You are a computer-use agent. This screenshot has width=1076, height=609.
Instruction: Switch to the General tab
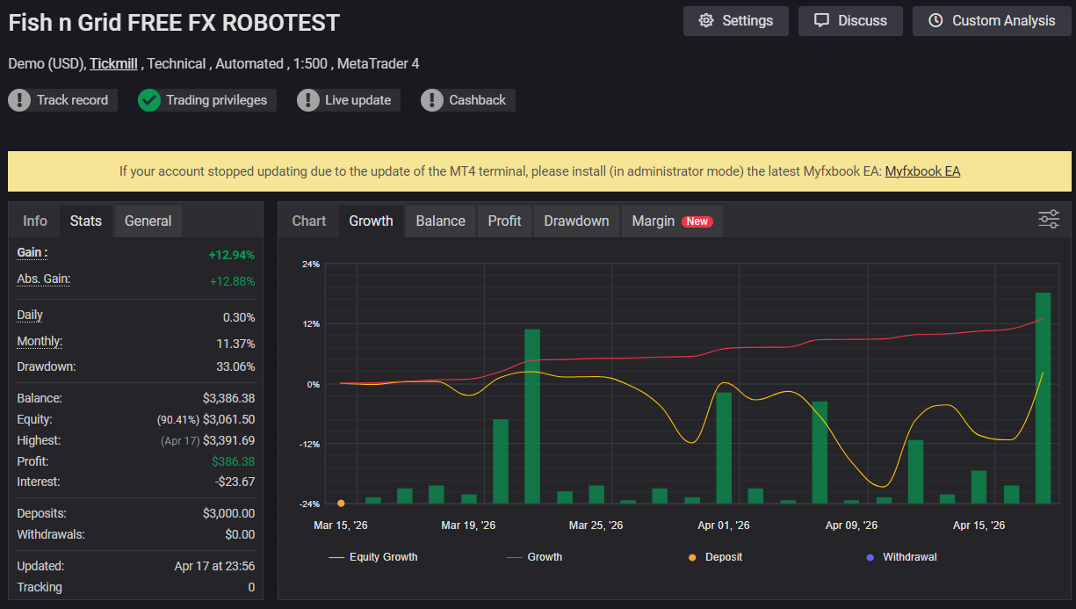point(148,221)
